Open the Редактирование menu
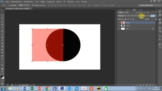Image resolution: width=162 pixels, height=91 pixels. click(16, 2)
